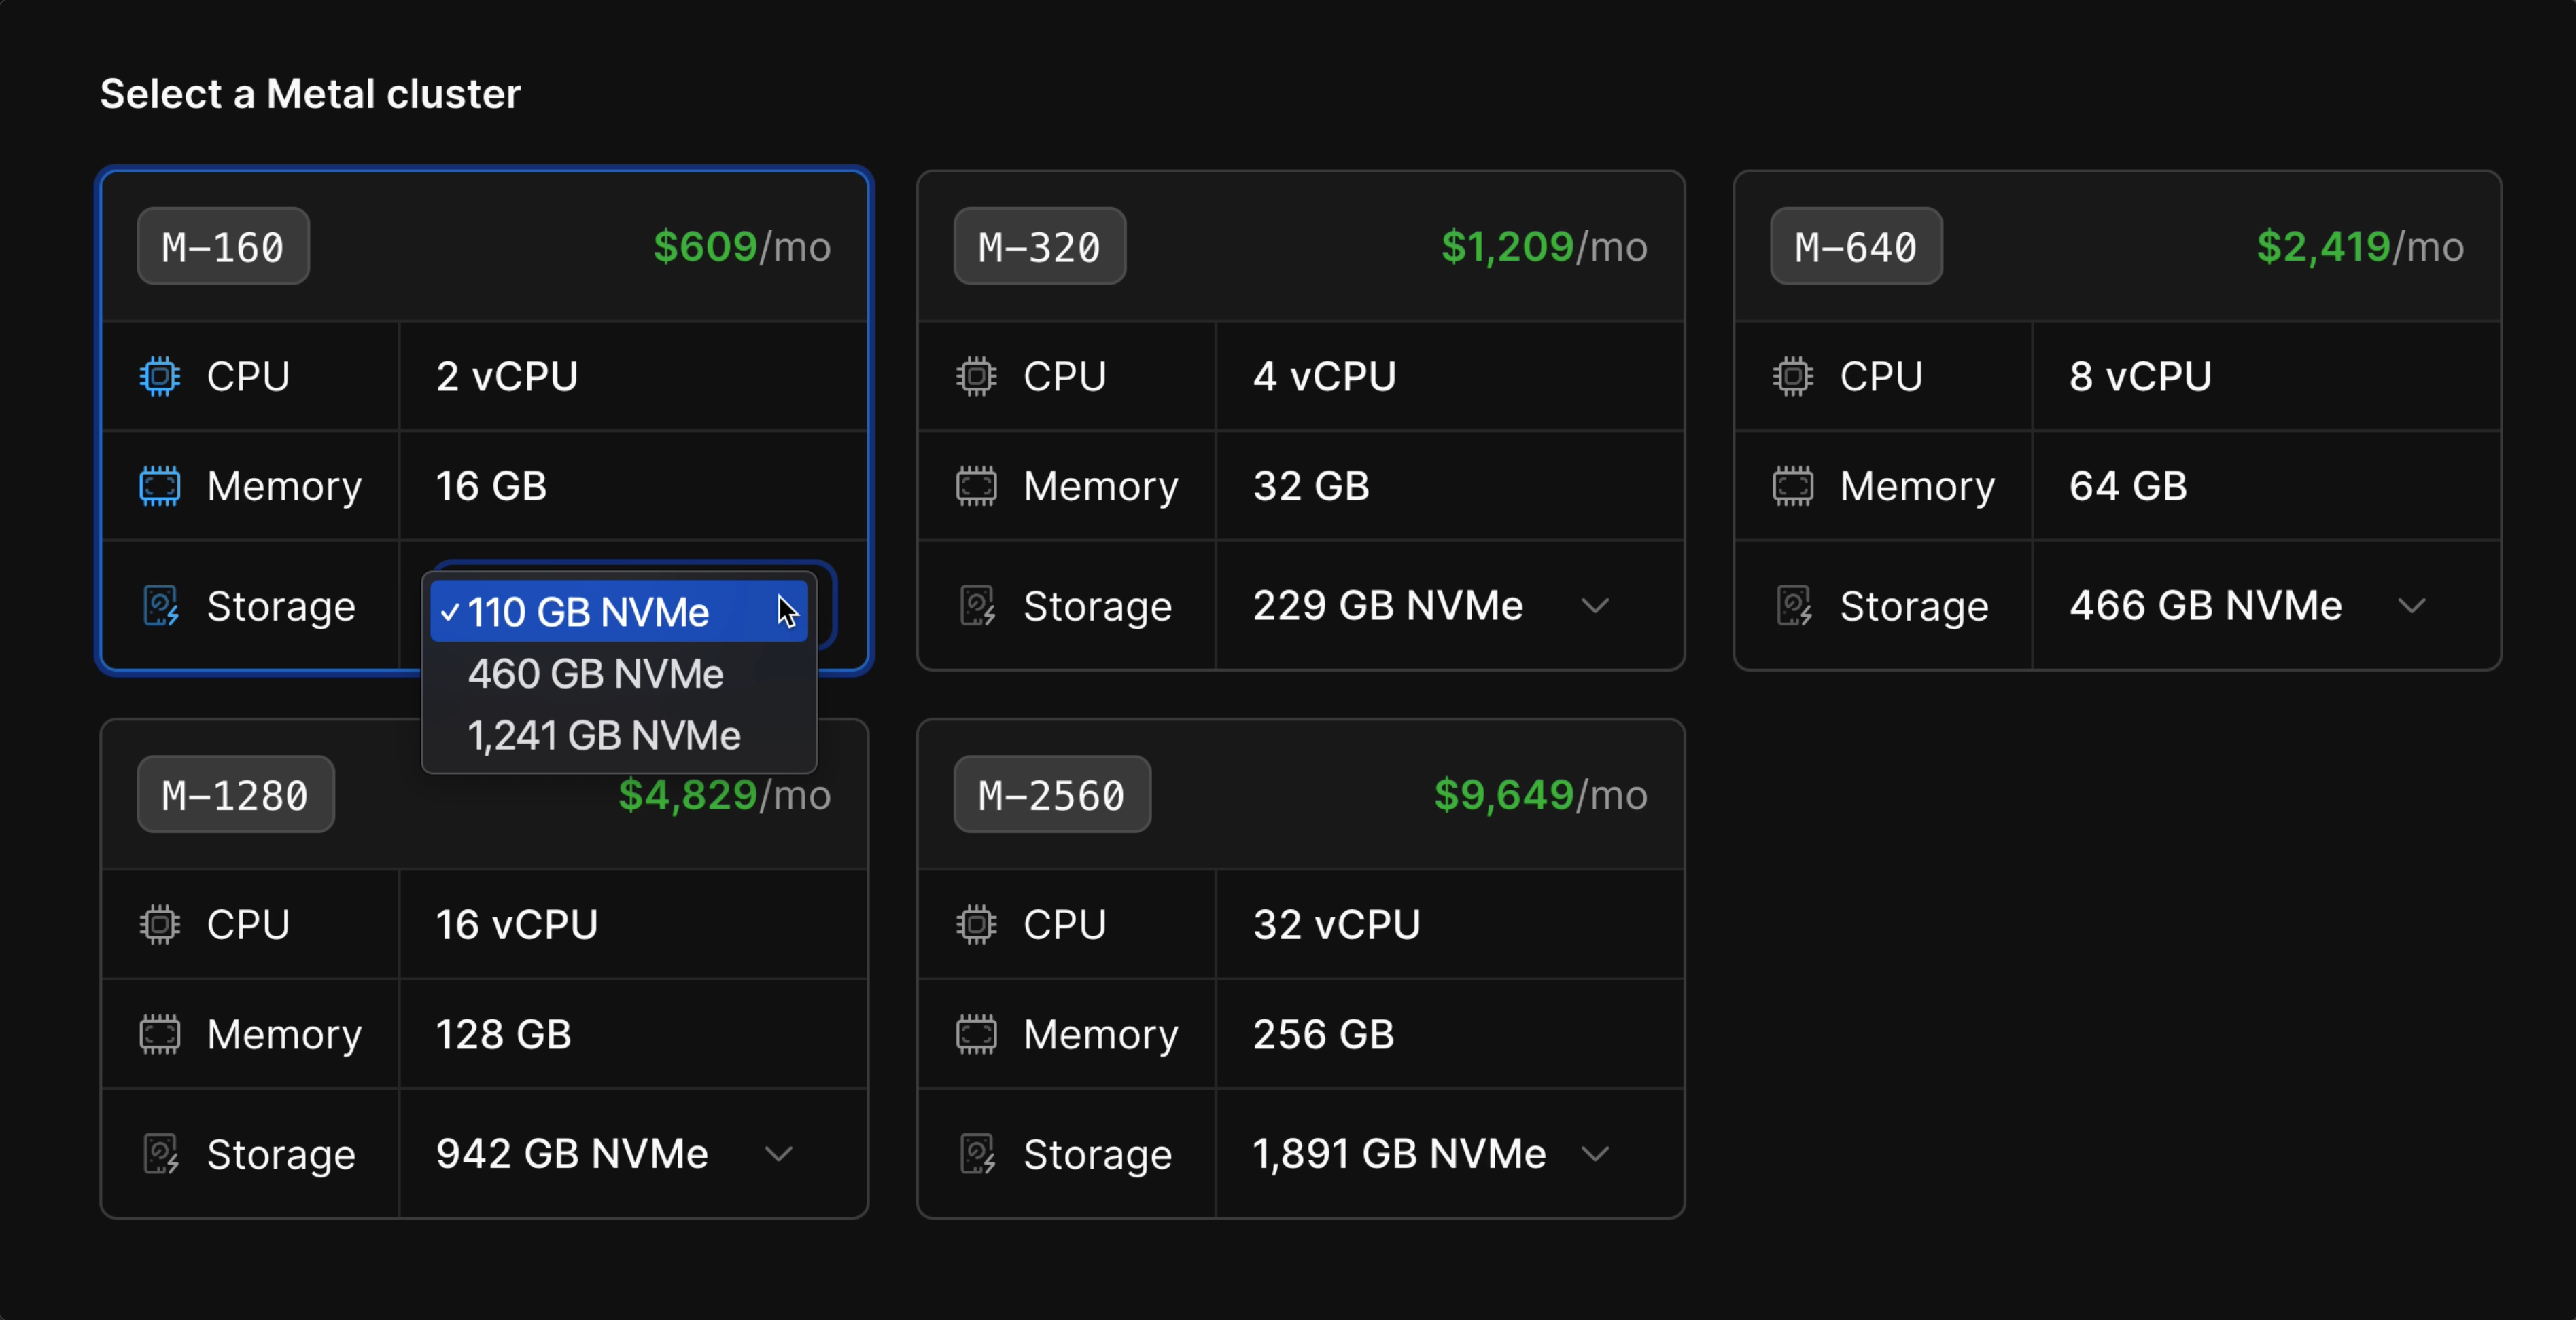Choose the 1,241 GB NVMe option
The image size is (2576, 1320).
point(604,737)
